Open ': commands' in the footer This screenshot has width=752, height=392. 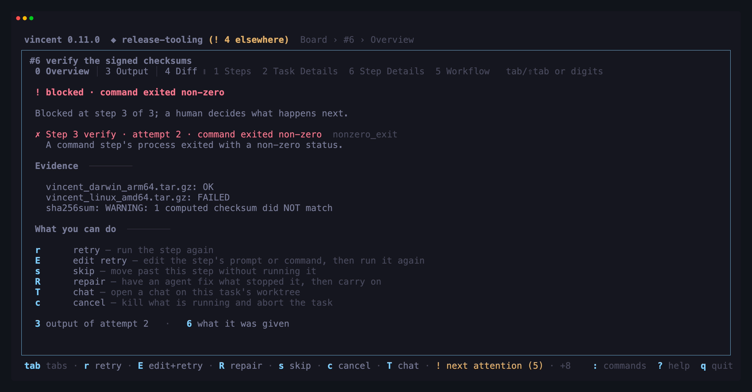coord(619,366)
